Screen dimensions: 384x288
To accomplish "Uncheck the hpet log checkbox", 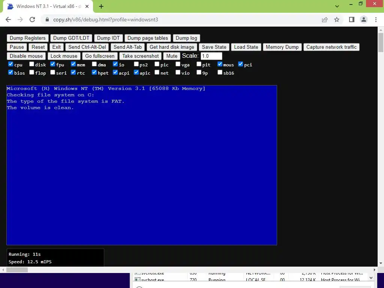I will (94, 72).
